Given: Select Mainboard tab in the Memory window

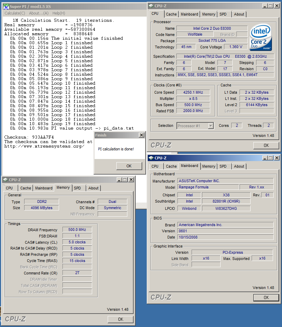Looking at the screenshot, I should point(44,188).
